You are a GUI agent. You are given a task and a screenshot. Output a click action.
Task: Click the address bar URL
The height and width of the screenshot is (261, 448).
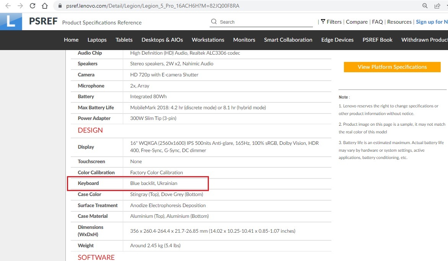153,6
